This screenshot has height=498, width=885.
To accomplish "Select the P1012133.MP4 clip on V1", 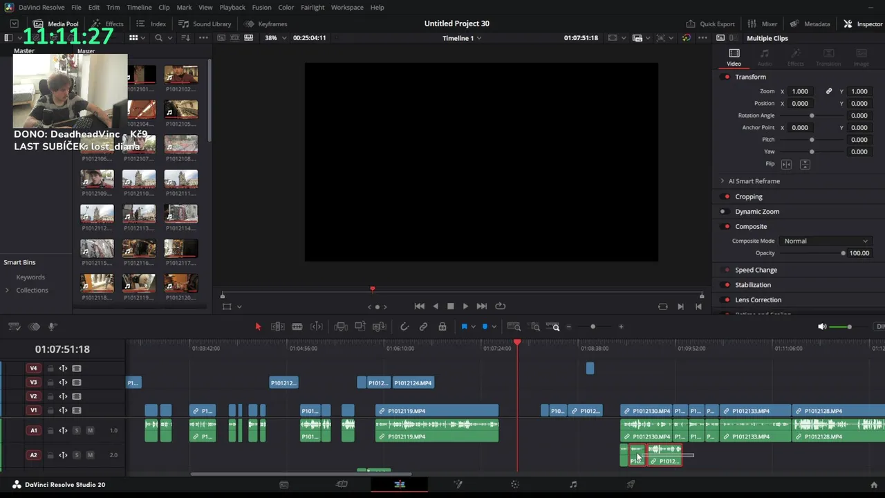I will [755, 411].
